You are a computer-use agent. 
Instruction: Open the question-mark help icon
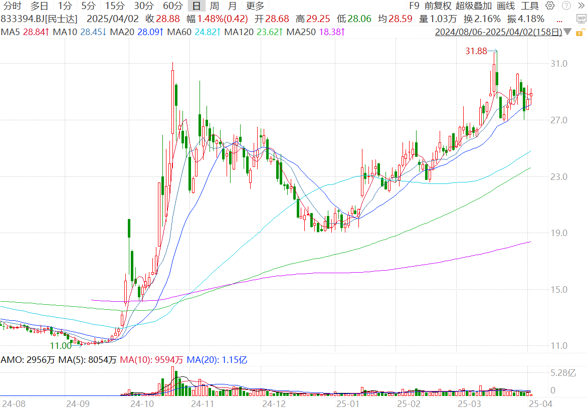(x=566, y=6)
